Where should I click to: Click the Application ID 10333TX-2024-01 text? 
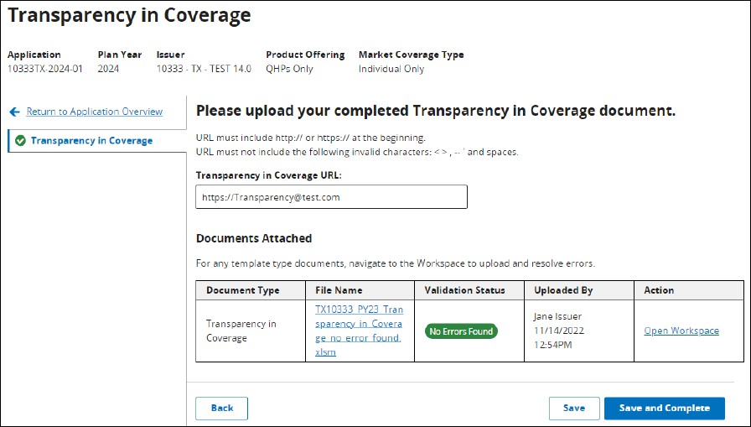[45, 69]
